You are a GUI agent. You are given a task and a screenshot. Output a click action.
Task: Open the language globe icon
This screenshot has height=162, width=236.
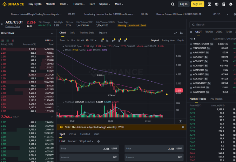217,4
